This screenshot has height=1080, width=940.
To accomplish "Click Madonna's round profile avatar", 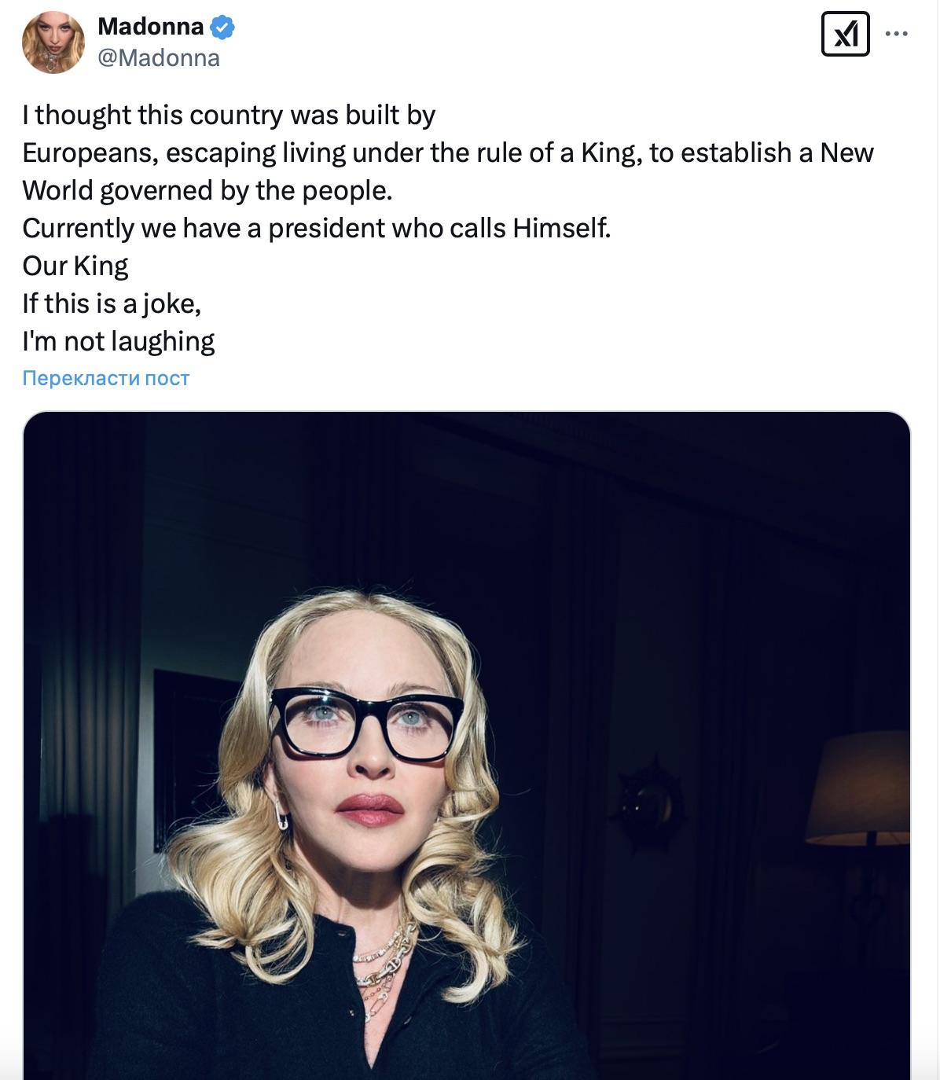I will pos(53,42).
